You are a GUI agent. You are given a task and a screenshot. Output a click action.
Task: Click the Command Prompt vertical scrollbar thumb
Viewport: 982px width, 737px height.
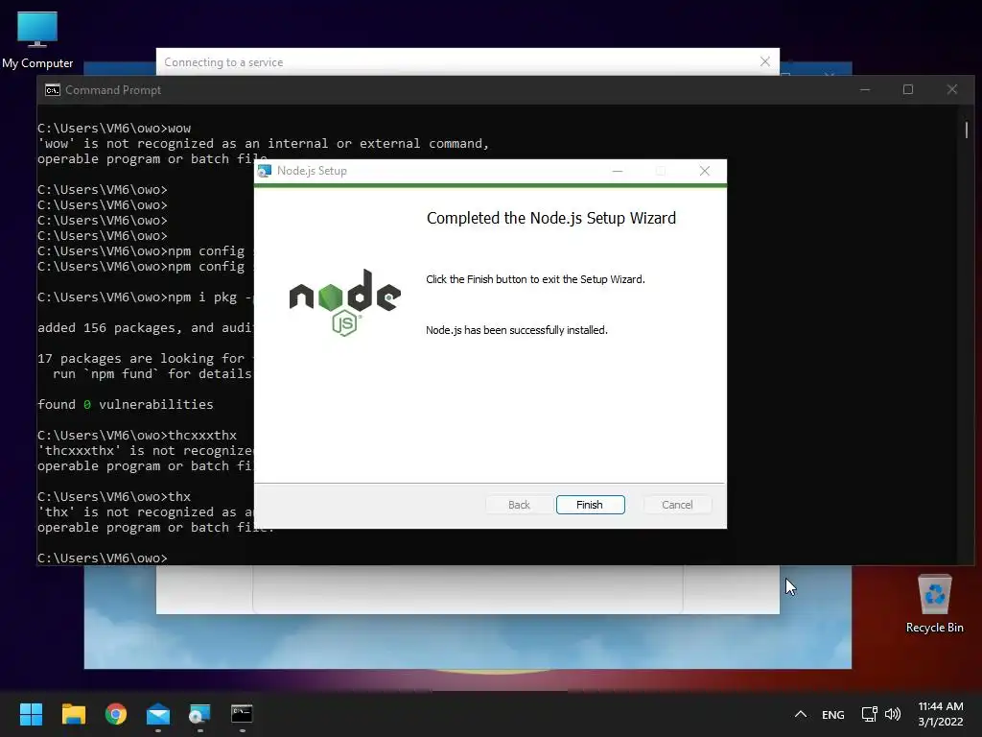click(967, 130)
